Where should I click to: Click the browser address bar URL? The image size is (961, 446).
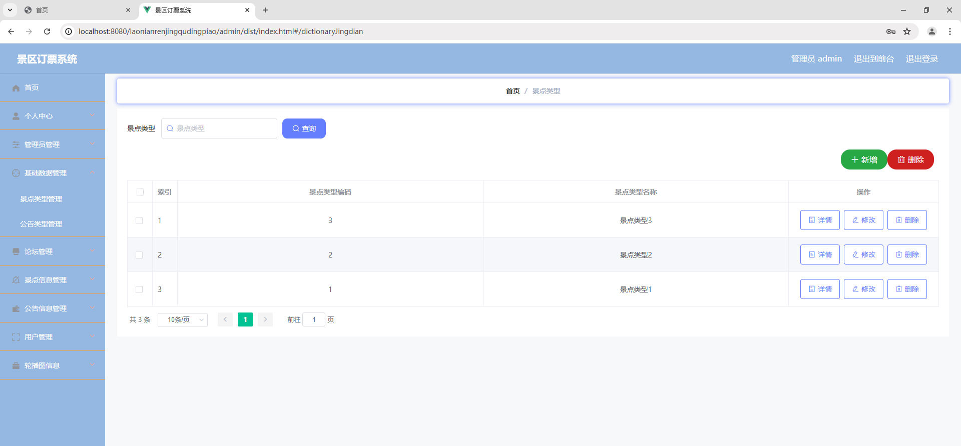(x=221, y=31)
